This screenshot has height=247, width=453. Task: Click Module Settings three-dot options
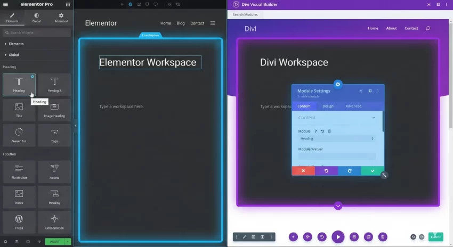tap(378, 91)
